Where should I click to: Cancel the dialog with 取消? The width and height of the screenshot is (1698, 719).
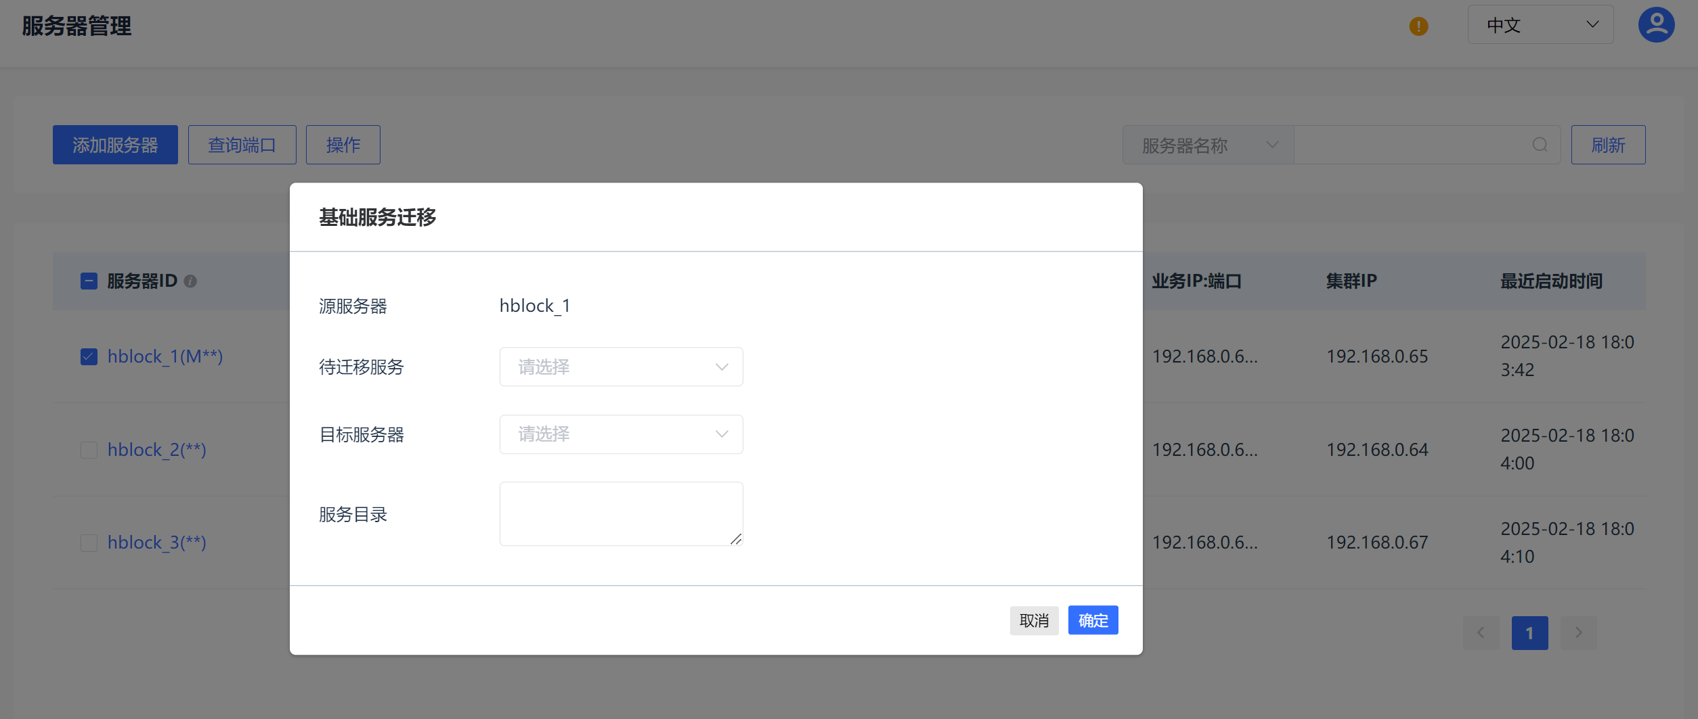1034,620
